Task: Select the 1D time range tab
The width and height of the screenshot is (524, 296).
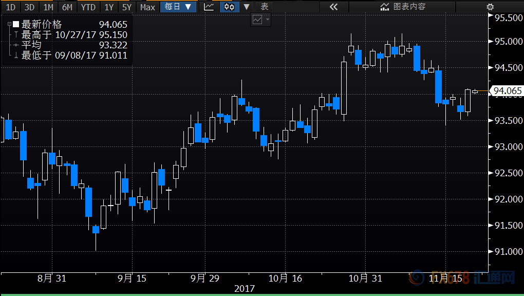Action: tap(11, 7)
